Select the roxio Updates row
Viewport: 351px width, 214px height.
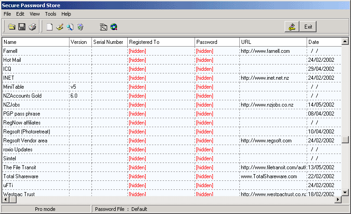(172, 150)
